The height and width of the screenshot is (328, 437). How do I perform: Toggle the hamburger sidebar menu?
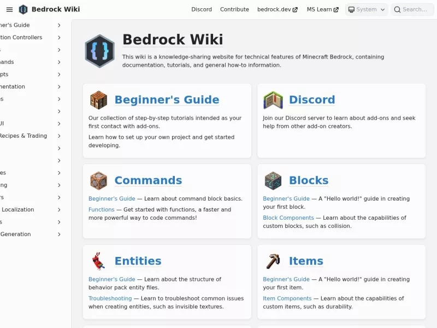[9, 9]
